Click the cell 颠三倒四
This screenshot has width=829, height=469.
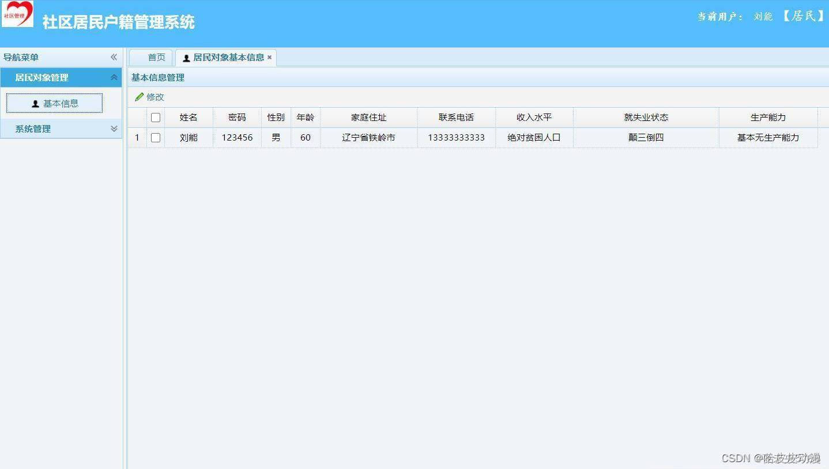pyautogui.click(x=646, y=138)
